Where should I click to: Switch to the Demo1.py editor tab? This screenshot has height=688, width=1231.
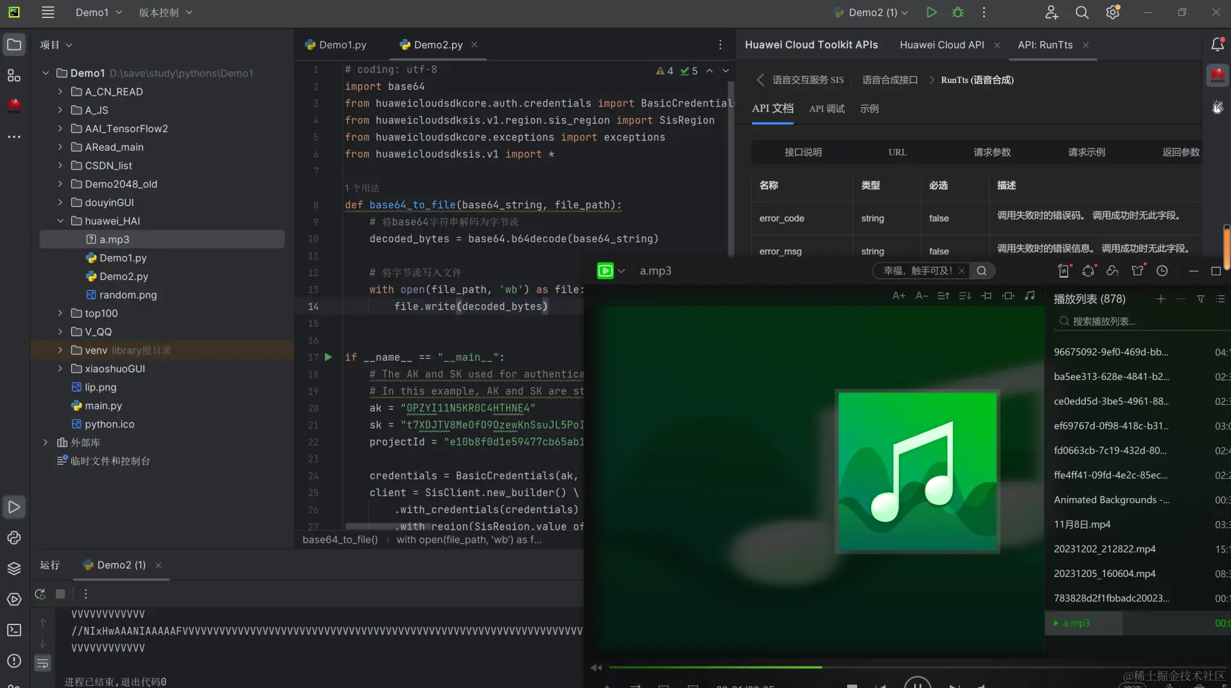point(336,45)
